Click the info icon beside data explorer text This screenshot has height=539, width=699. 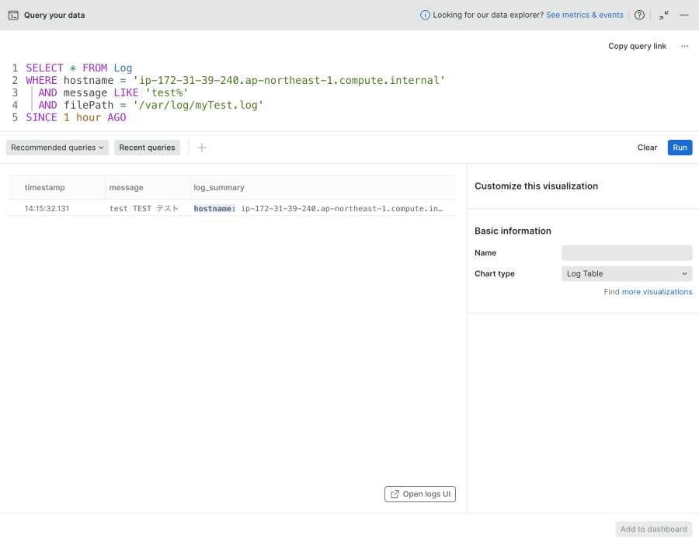[x=425, y=15]
